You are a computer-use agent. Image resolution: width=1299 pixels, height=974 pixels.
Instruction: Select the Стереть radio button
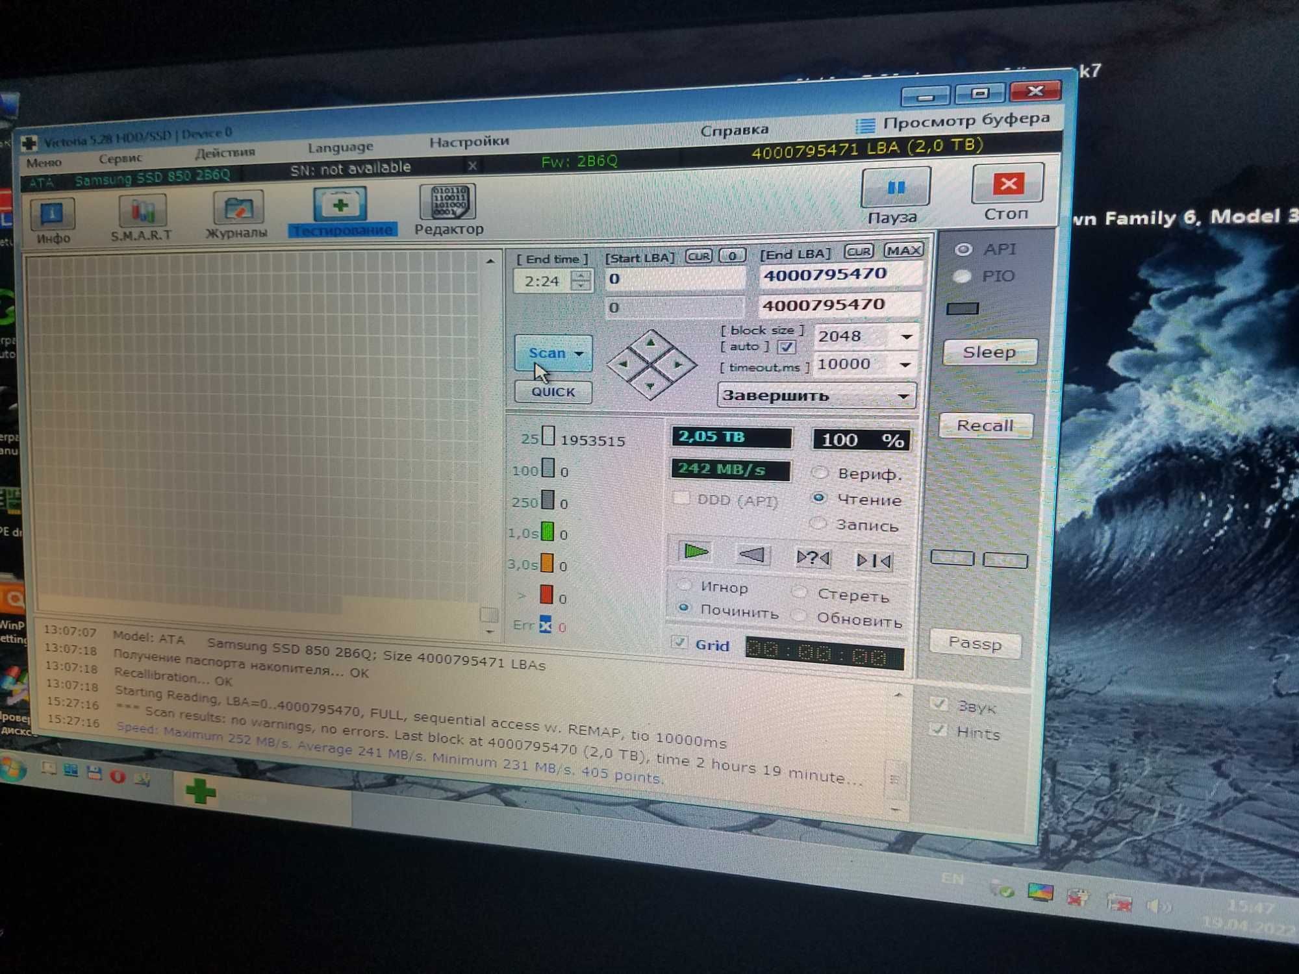click(800, 591)
